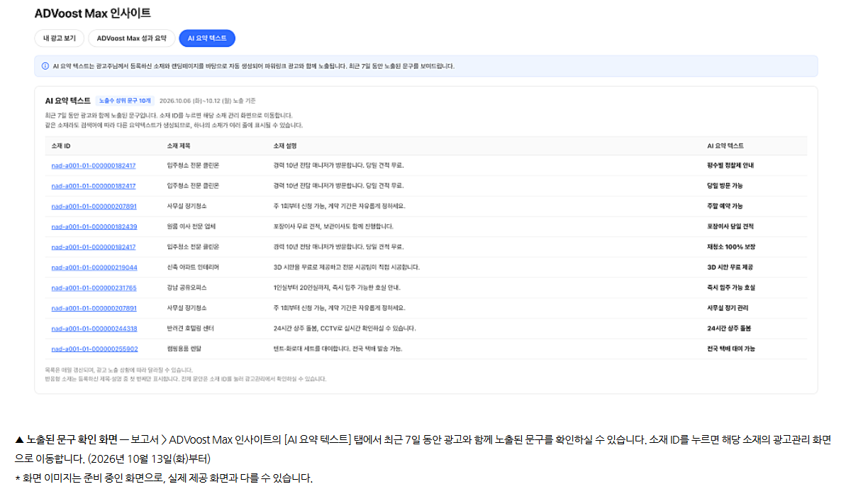
Task: Open link nad-a001-01-000000182439
Action: [94, 226]
